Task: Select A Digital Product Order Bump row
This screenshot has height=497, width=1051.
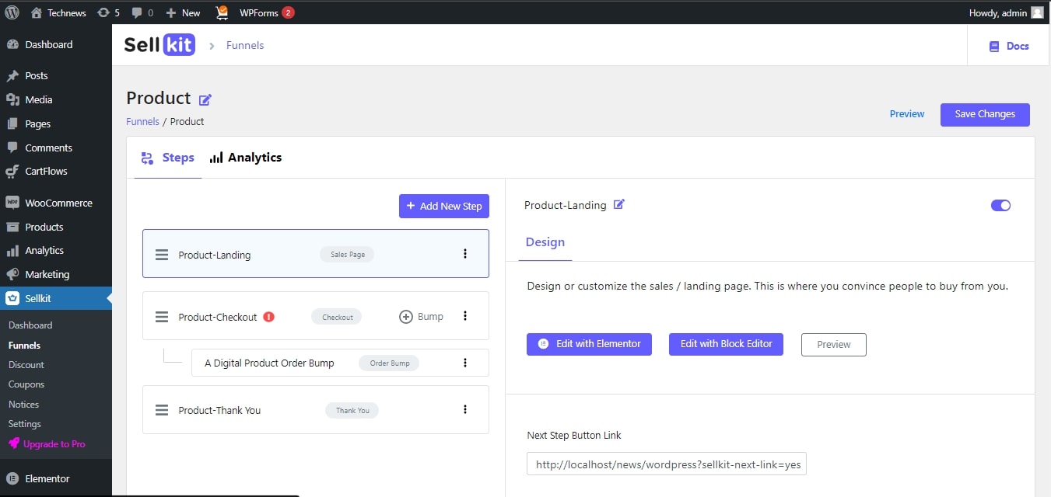Action: point(340,363)
